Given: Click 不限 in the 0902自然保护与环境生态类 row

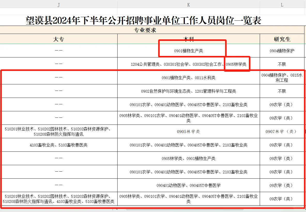Looking at the screenshot, I should pos(282,91).
